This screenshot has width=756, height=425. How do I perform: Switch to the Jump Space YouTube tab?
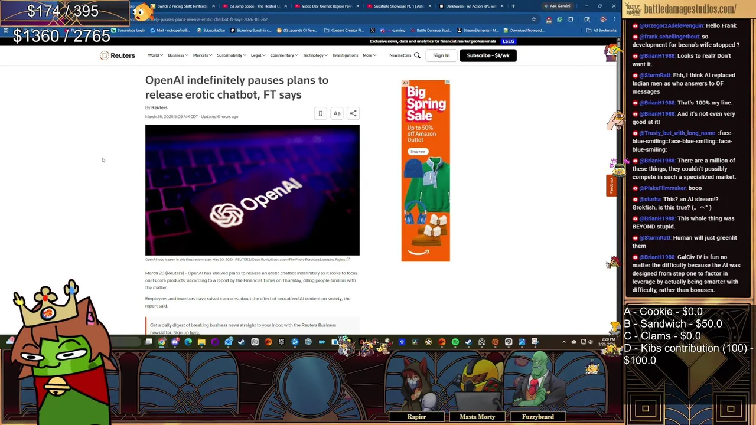(x=254, y=6)
